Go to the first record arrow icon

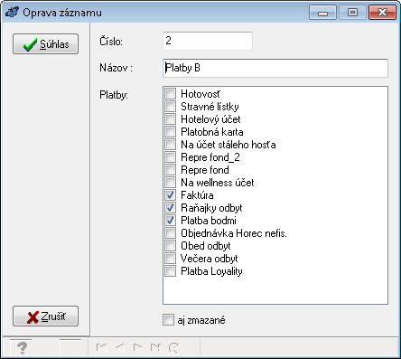[102, 347]
